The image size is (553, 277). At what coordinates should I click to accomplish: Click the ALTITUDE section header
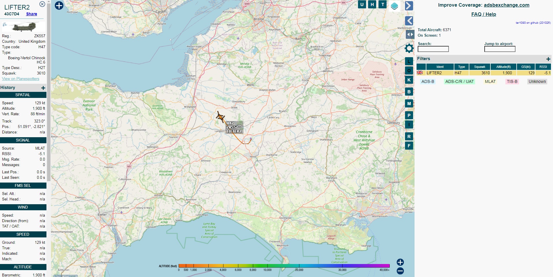tap(23, 267)
